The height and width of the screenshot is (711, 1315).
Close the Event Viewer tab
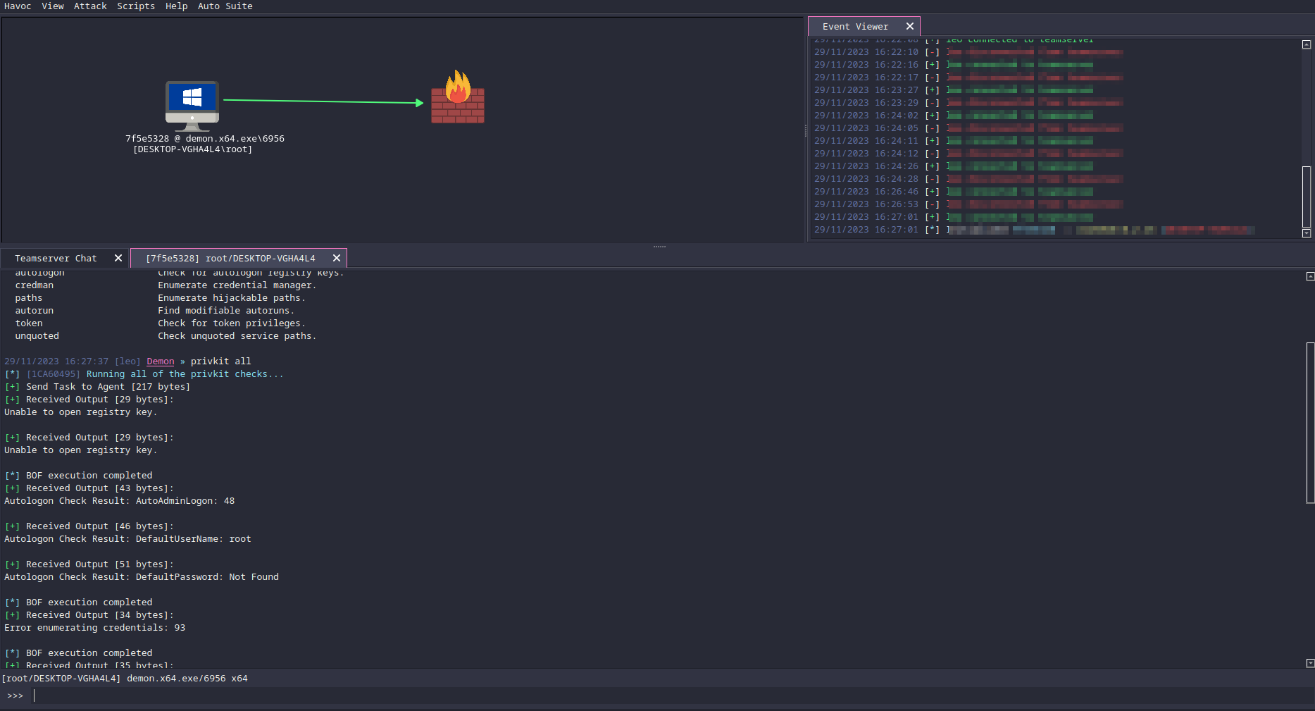[910, 26]
